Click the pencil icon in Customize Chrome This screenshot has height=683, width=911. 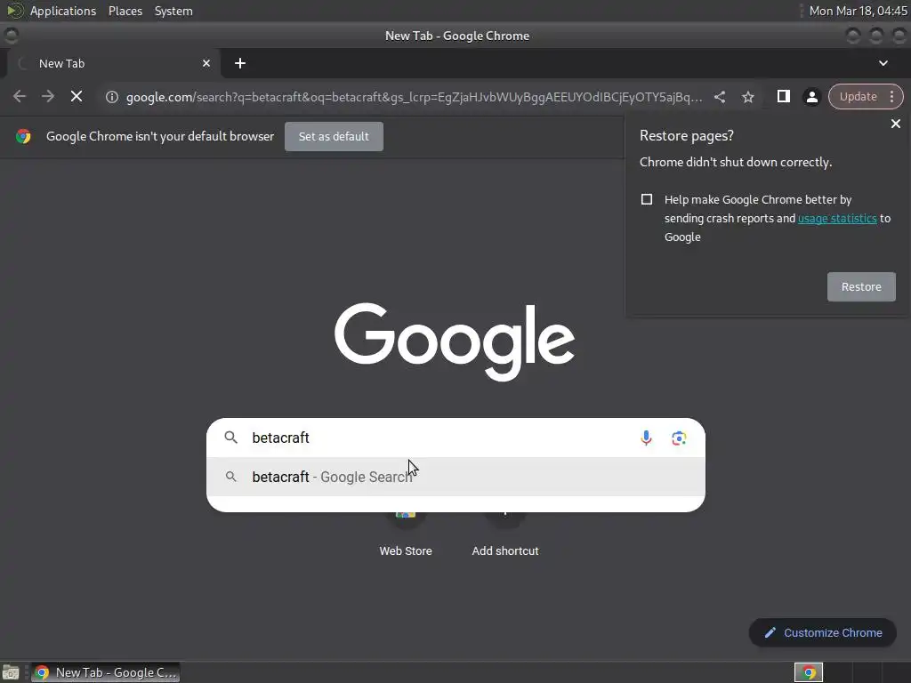point(770,632)
